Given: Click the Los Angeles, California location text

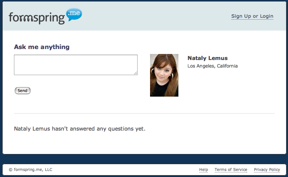Looking at the screenshot, I should (212, 66).
